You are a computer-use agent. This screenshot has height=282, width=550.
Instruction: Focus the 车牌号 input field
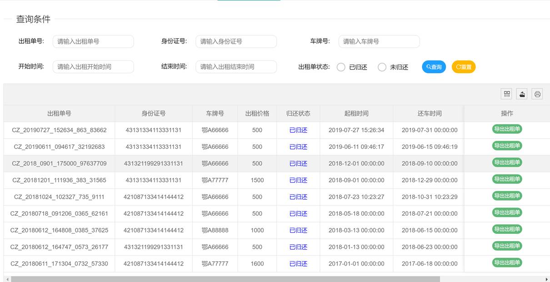[379, 41]
